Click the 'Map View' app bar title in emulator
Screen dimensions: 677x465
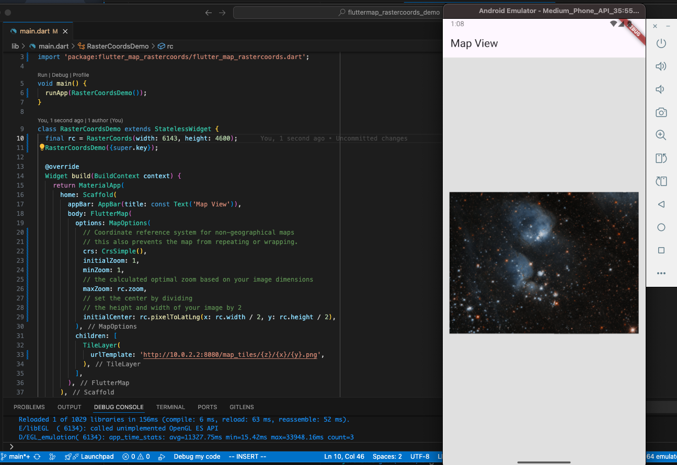click(474, 43)
